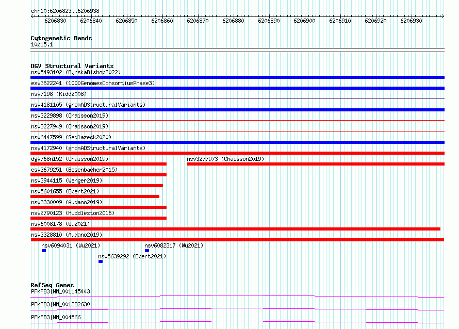The image size is (459, 329).
Task: Click the chr10:6206823..6206938 region label
Action: [65, 11]
